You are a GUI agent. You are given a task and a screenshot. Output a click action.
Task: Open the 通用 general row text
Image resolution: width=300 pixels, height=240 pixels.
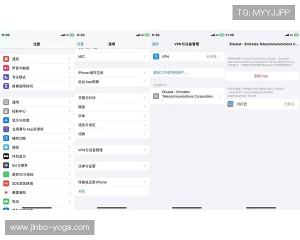tap(15, 102)
